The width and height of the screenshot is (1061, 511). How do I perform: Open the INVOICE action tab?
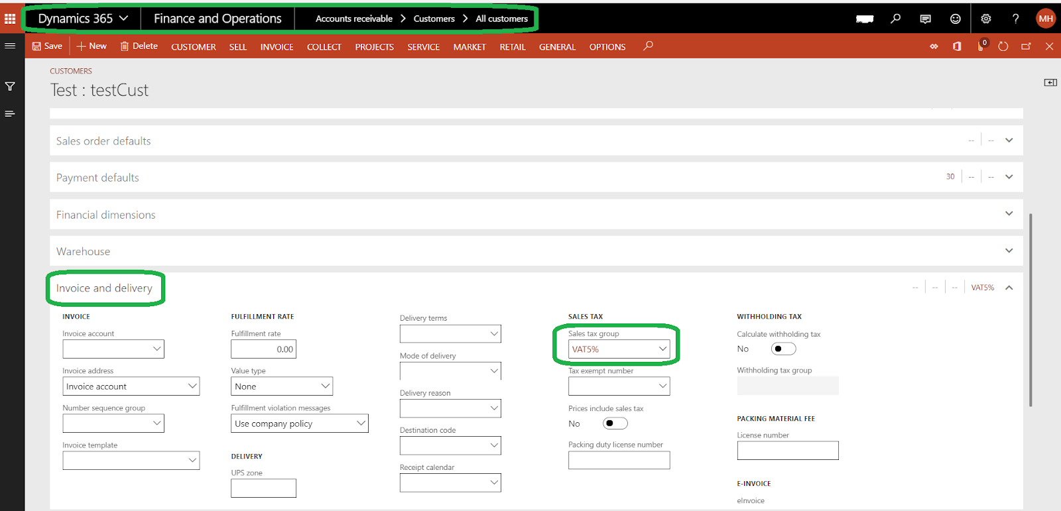pos(277,46)
